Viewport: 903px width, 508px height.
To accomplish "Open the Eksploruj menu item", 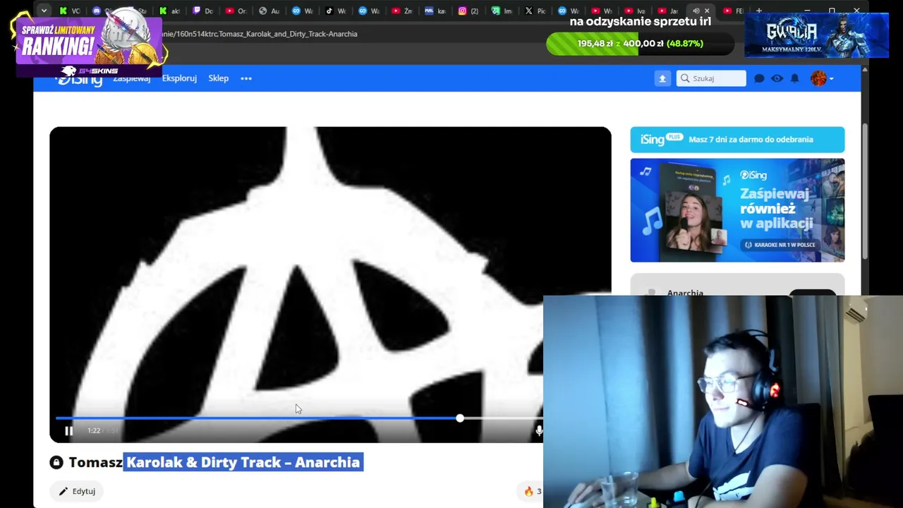I will click(x=179, y=78).
